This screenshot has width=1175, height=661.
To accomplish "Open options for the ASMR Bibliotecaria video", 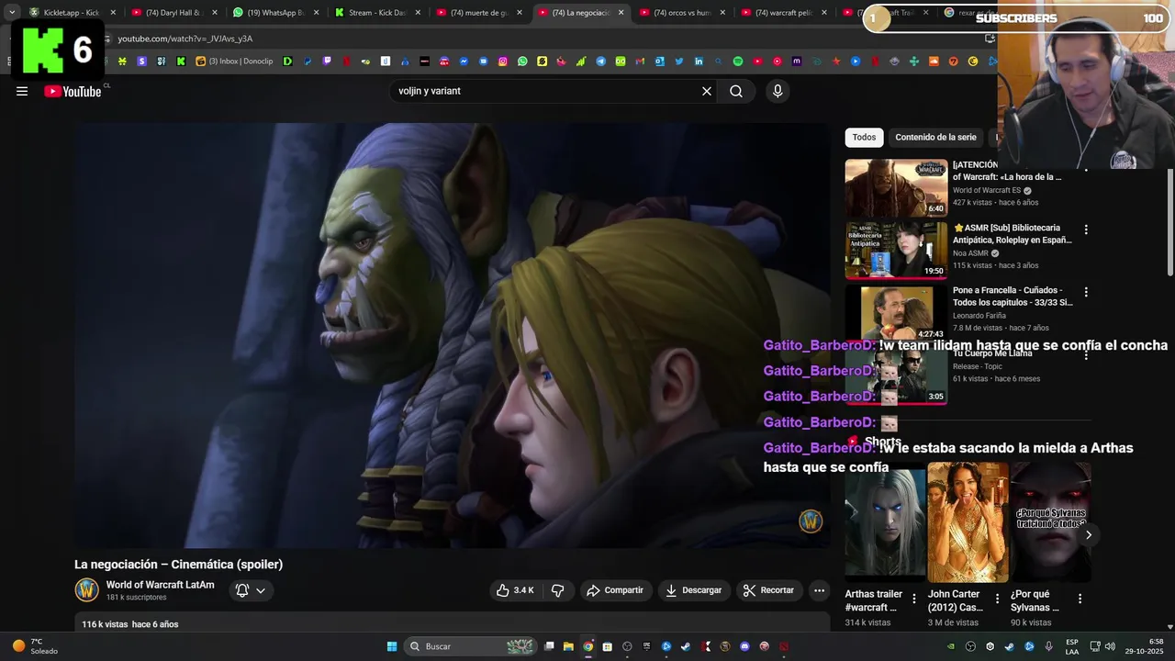I will [1086, 230].
